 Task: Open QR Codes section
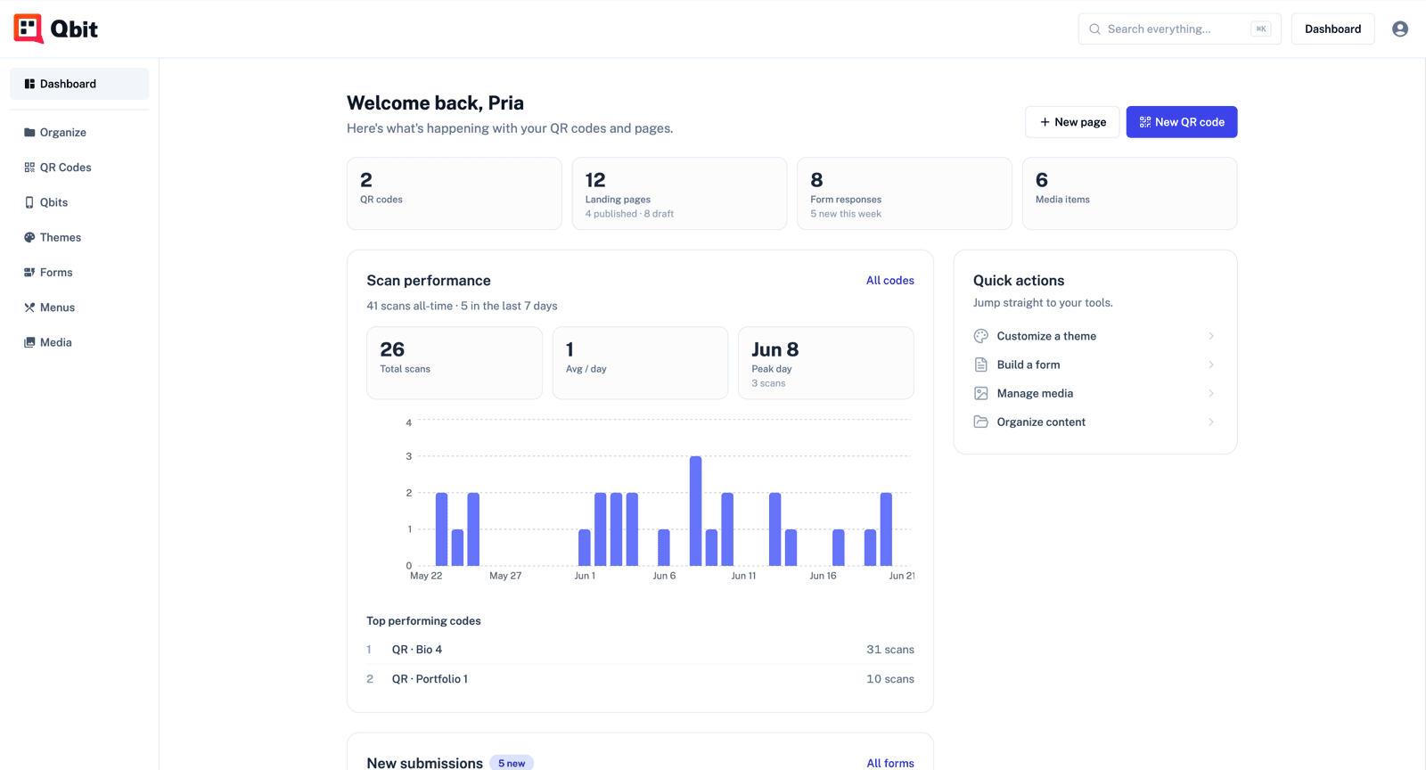(x=79, y=168)
